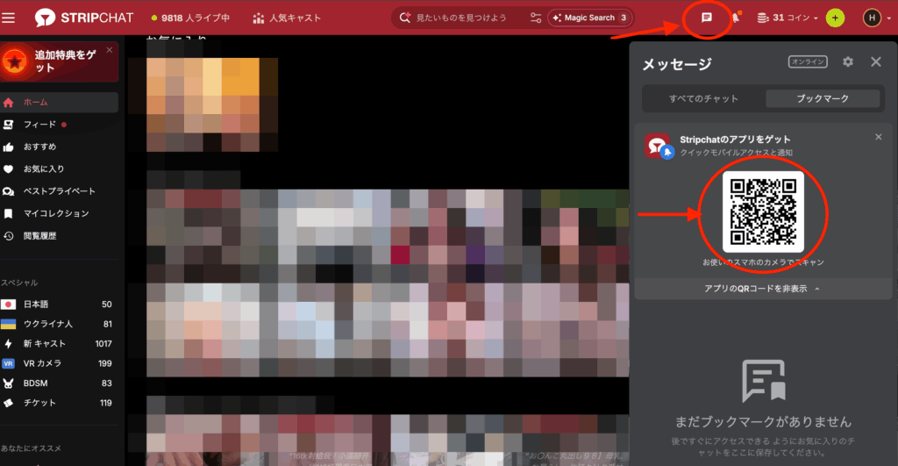
Task: Select the チケット category
Action: point(57,403)
